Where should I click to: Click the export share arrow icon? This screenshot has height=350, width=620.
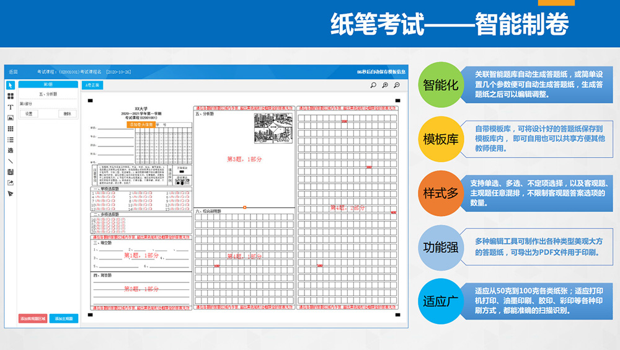pyautogui.click(x=11, y=183)
